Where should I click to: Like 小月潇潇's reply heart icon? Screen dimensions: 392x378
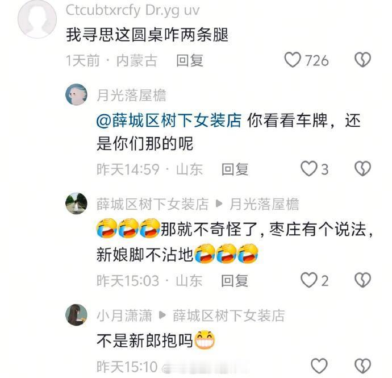319,365
